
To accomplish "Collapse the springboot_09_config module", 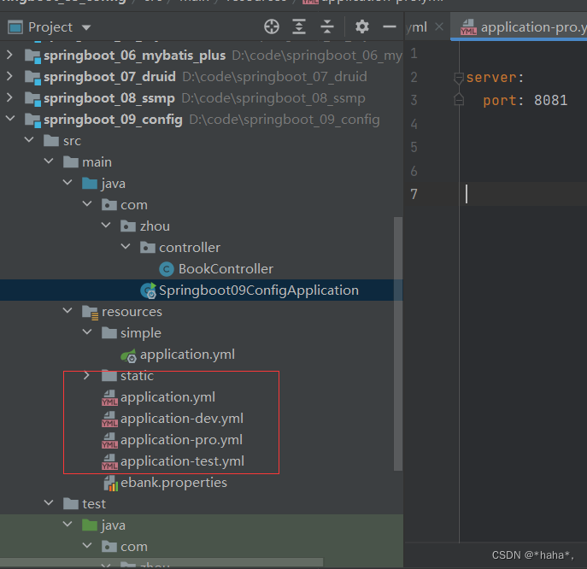I will [10, 119].
